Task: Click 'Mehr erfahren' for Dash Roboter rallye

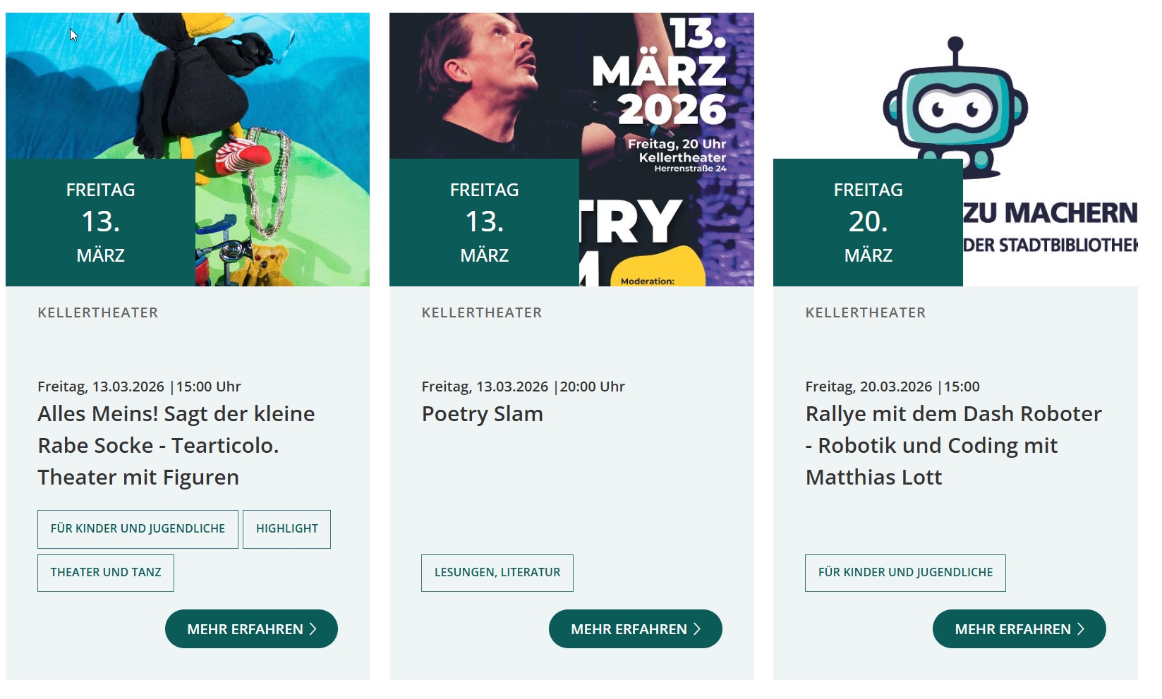Action: pyautogui.click(x=1019, y=629)
